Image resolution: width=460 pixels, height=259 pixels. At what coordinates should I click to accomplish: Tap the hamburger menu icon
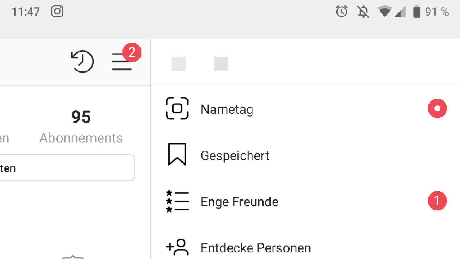point(122,62)
